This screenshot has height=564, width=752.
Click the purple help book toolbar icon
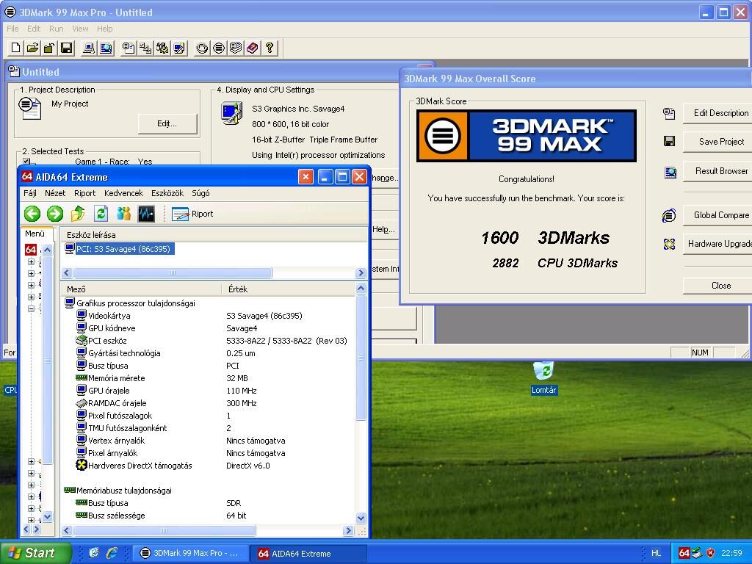253,48
